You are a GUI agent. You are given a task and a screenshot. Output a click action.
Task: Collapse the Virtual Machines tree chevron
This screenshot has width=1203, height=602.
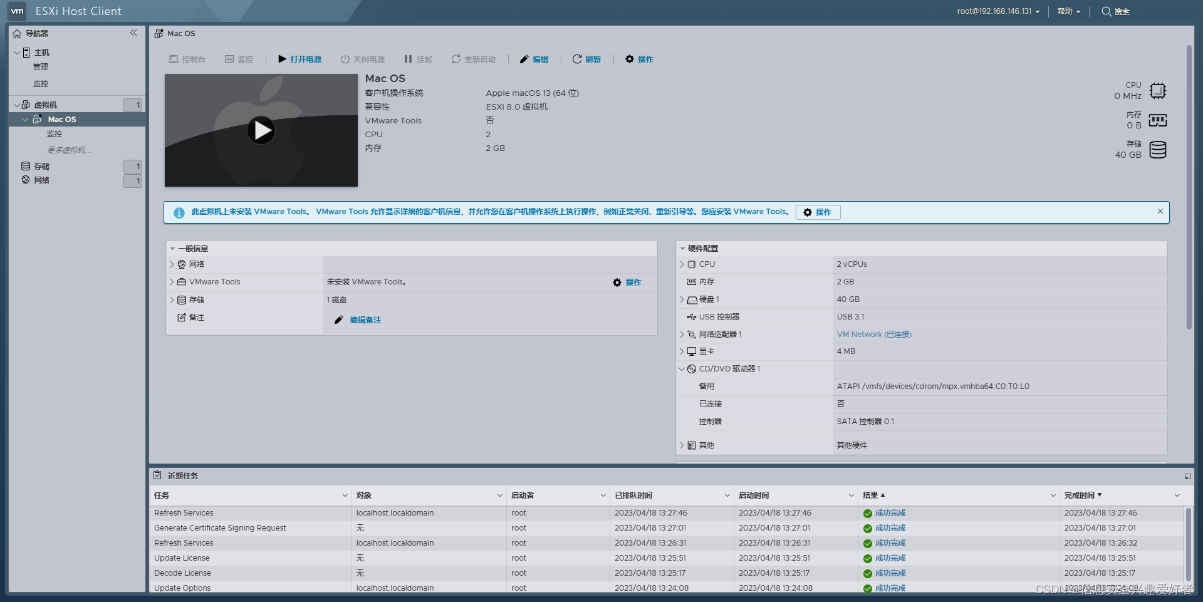tap(17, 105)
